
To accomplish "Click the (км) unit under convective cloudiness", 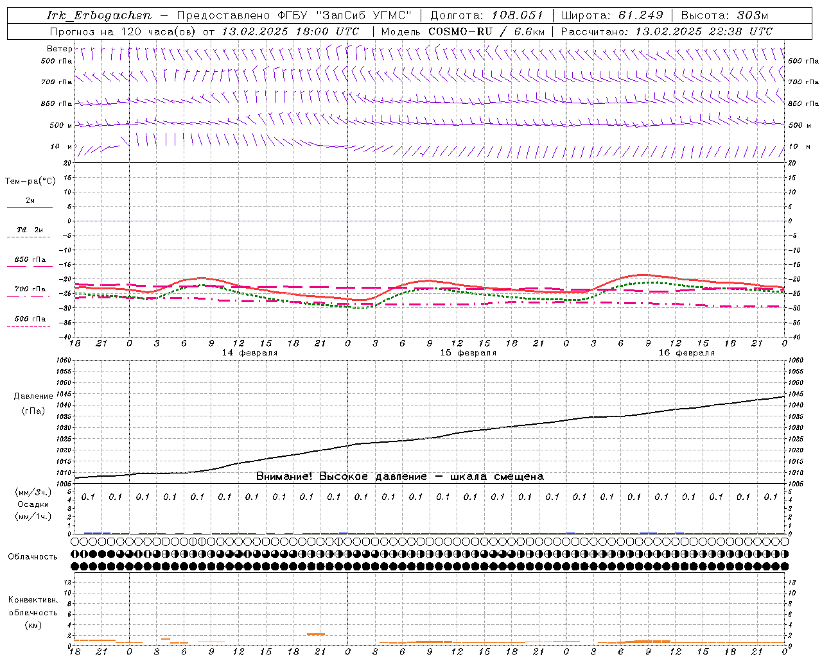I will click(33, 624).
